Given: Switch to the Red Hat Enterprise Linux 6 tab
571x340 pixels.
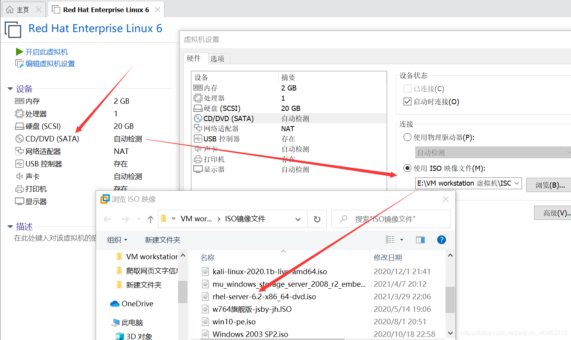Looking at the screenshot, I should click(x=106, y=9).
